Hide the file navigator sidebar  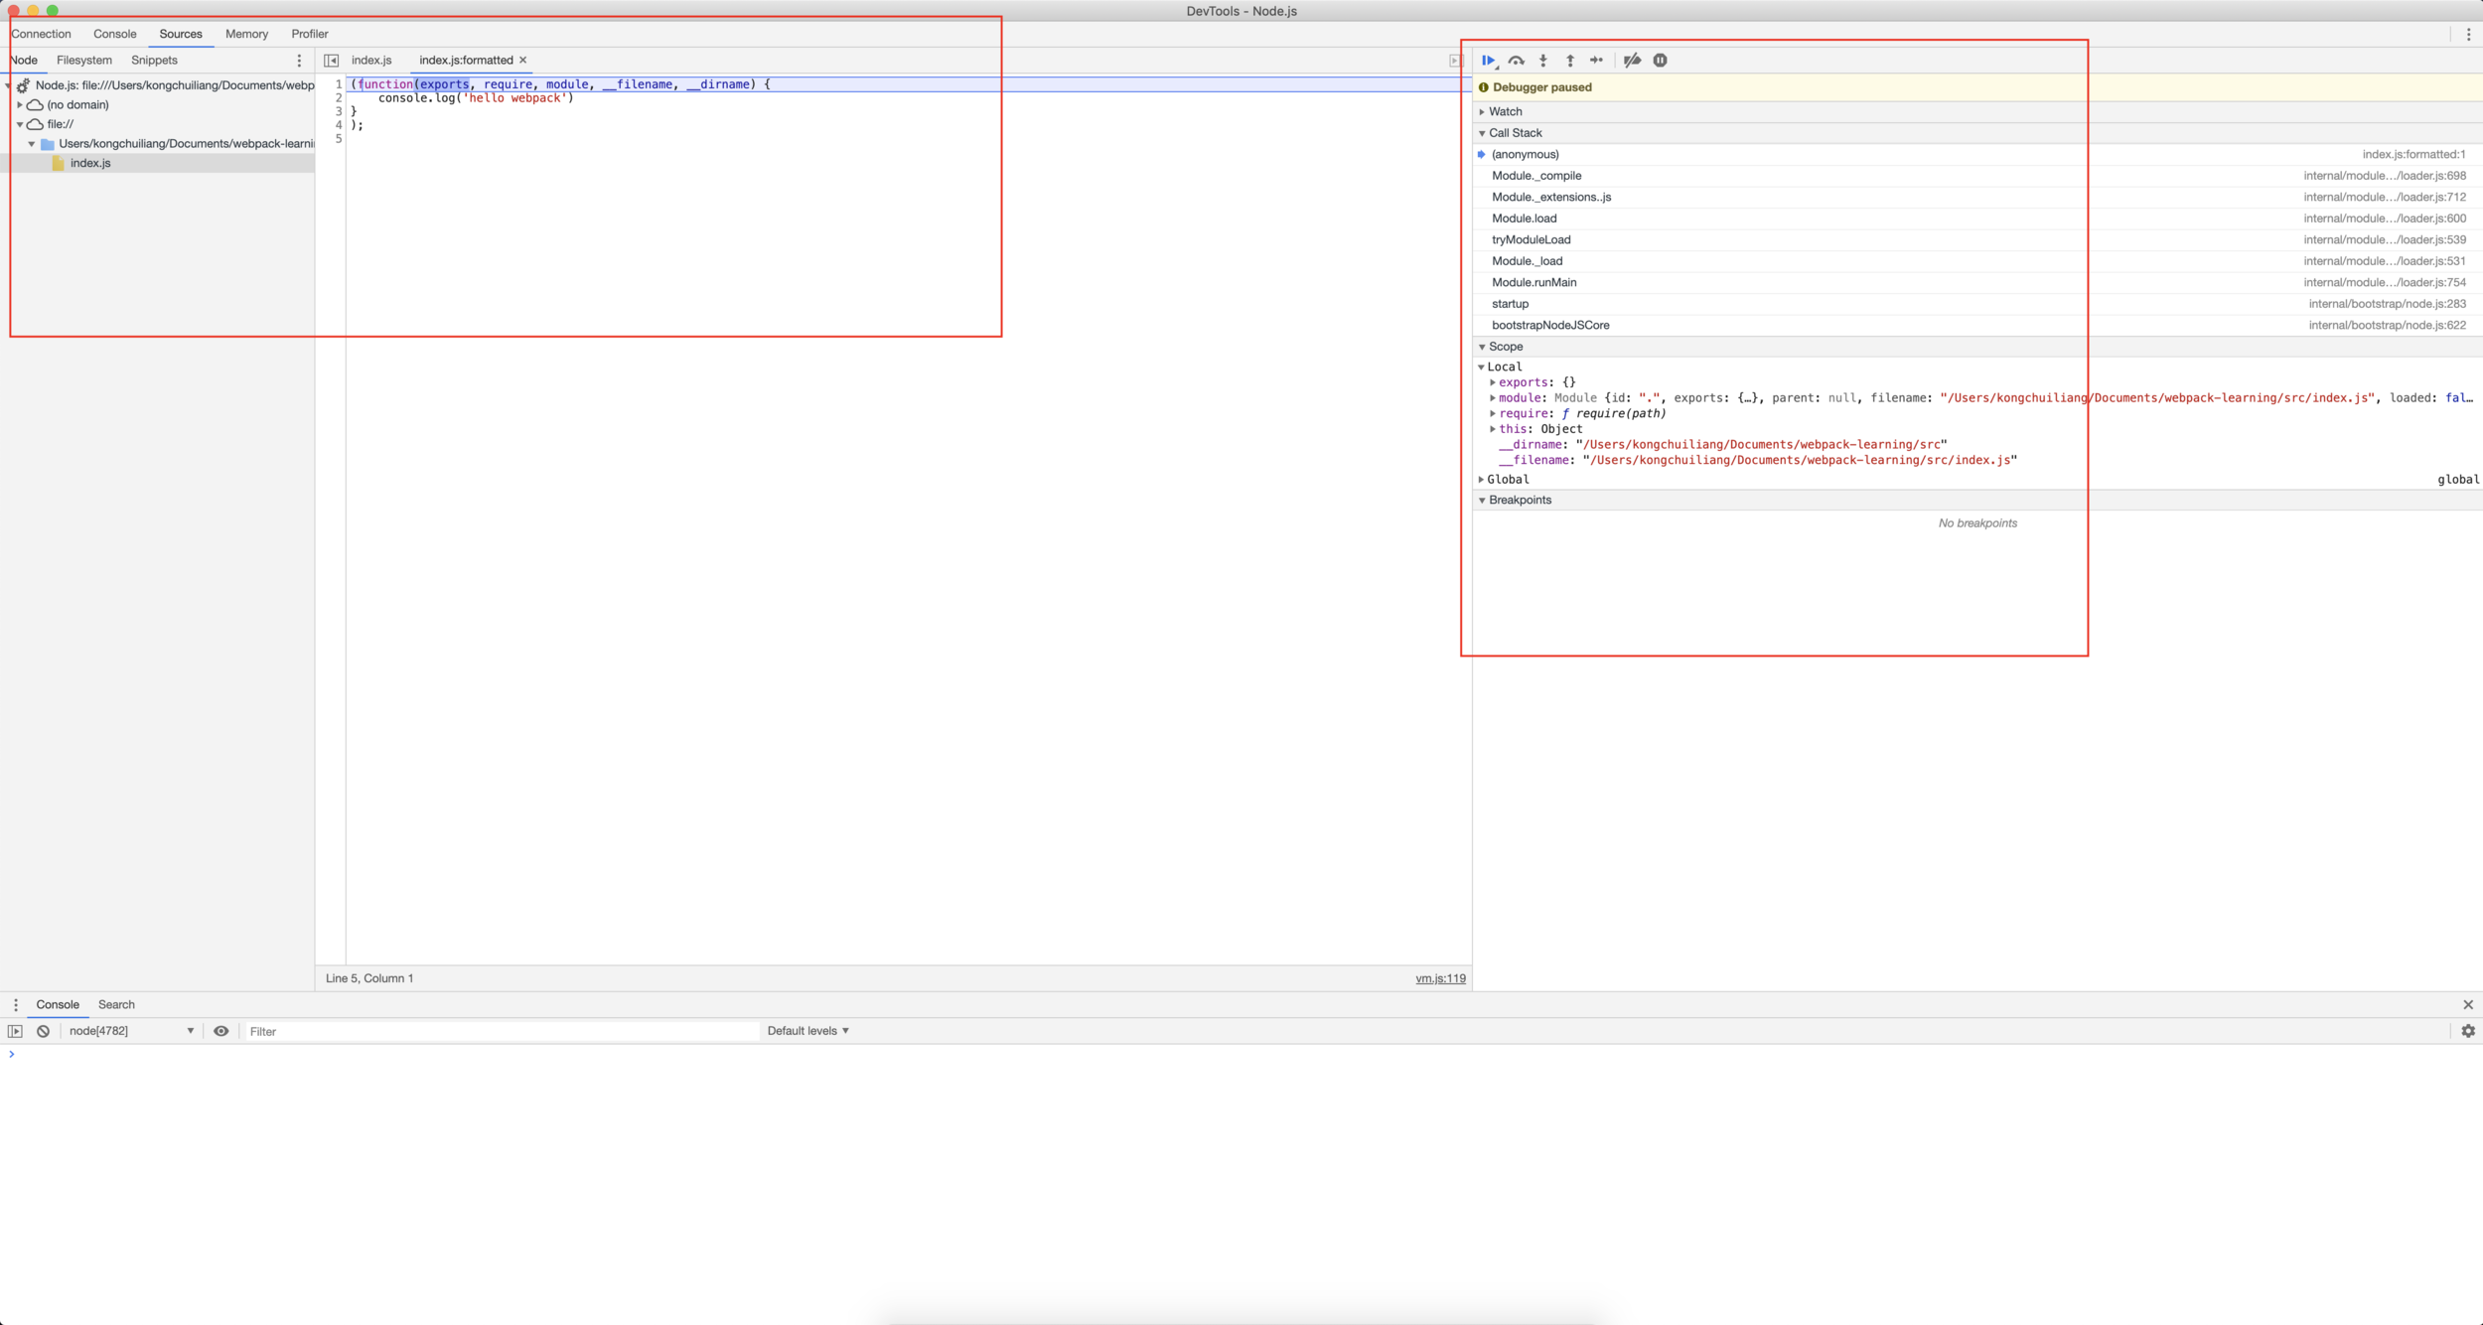(x=332, y=61)
